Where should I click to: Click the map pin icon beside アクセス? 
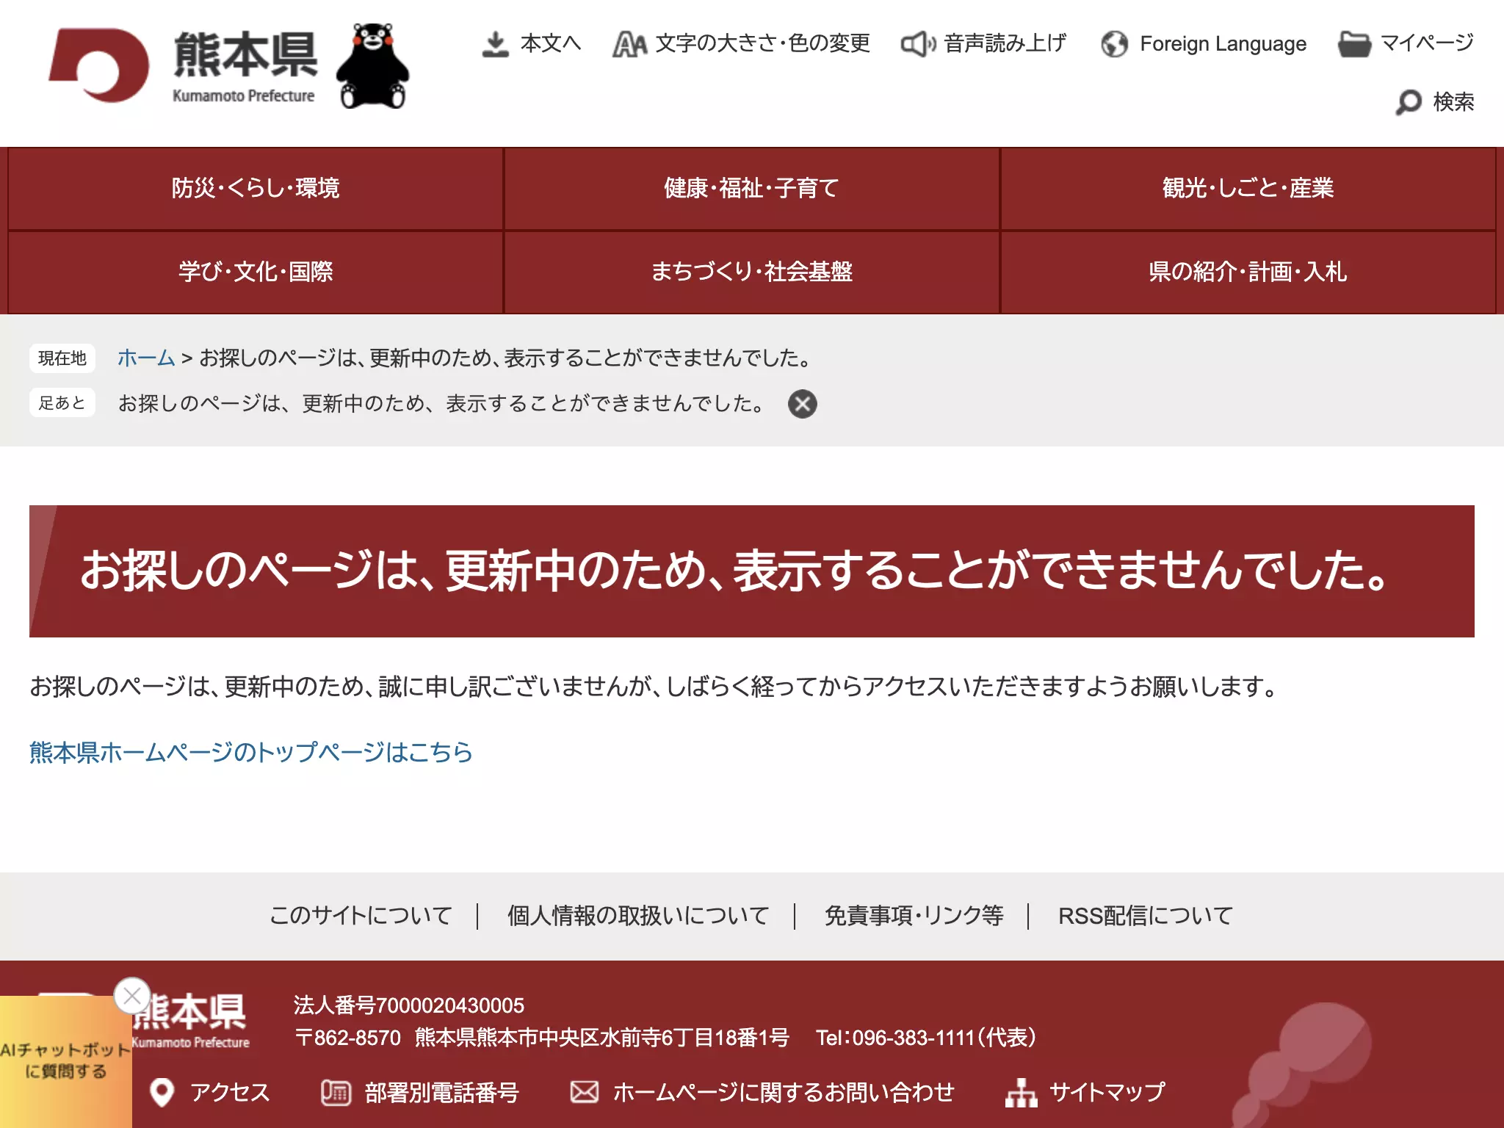click(162, 1093)
